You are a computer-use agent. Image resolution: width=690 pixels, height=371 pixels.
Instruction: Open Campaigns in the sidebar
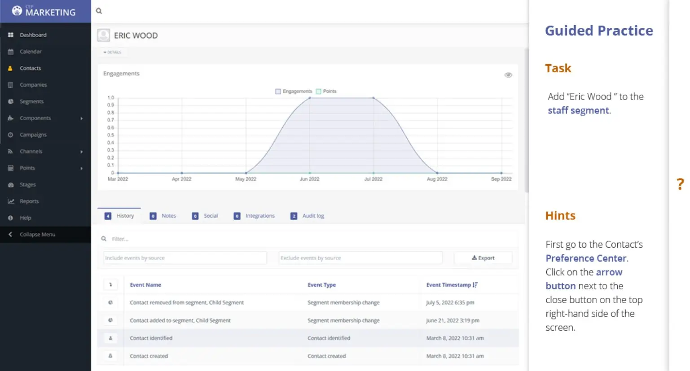33,135
